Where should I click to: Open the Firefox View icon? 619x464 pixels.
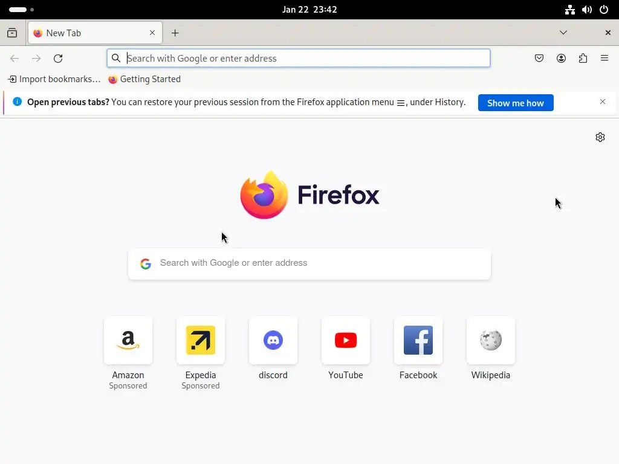tap(12, 33)
